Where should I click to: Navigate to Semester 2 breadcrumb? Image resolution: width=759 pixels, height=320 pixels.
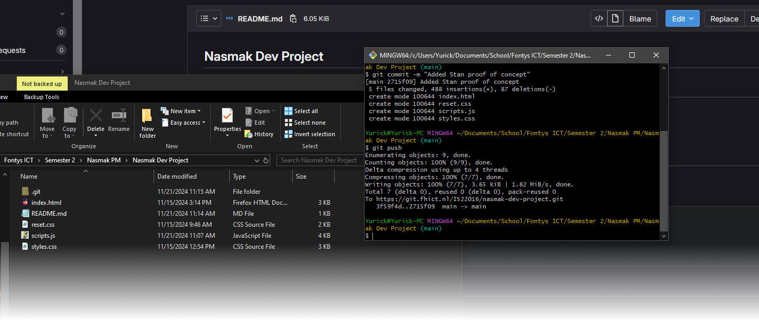pyautogui.click(x=60, y=160)
